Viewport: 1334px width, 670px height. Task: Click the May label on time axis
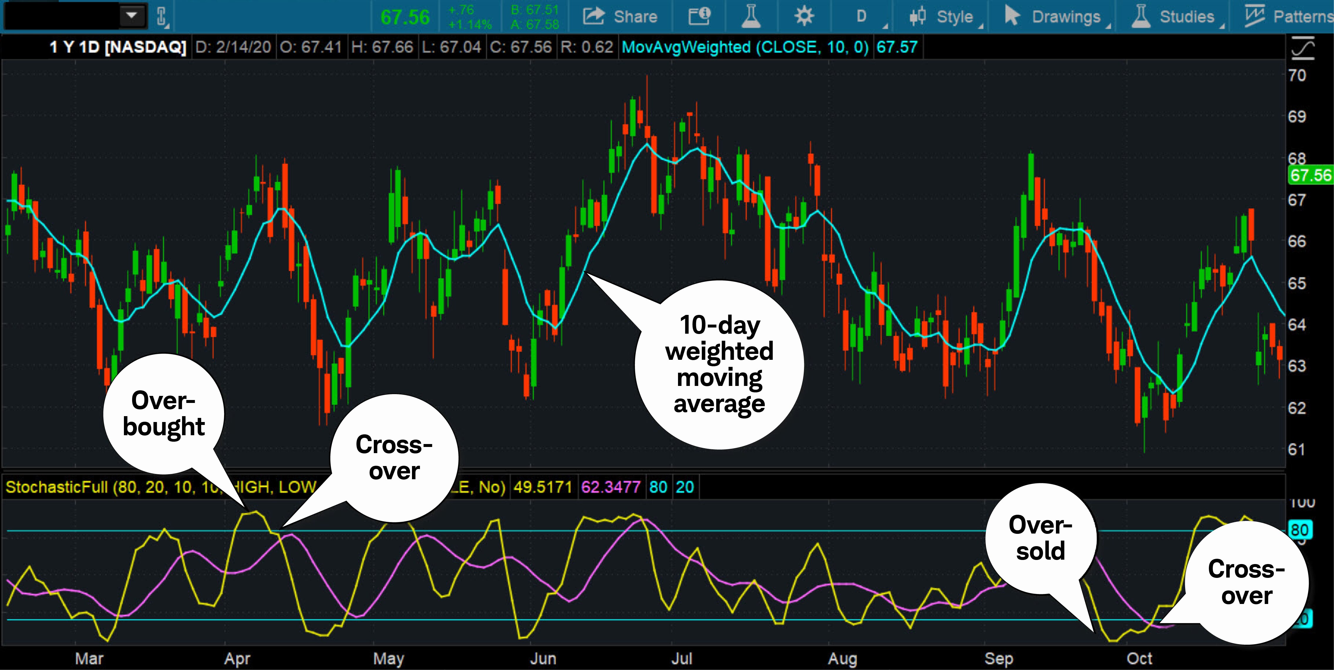point(388,659)
